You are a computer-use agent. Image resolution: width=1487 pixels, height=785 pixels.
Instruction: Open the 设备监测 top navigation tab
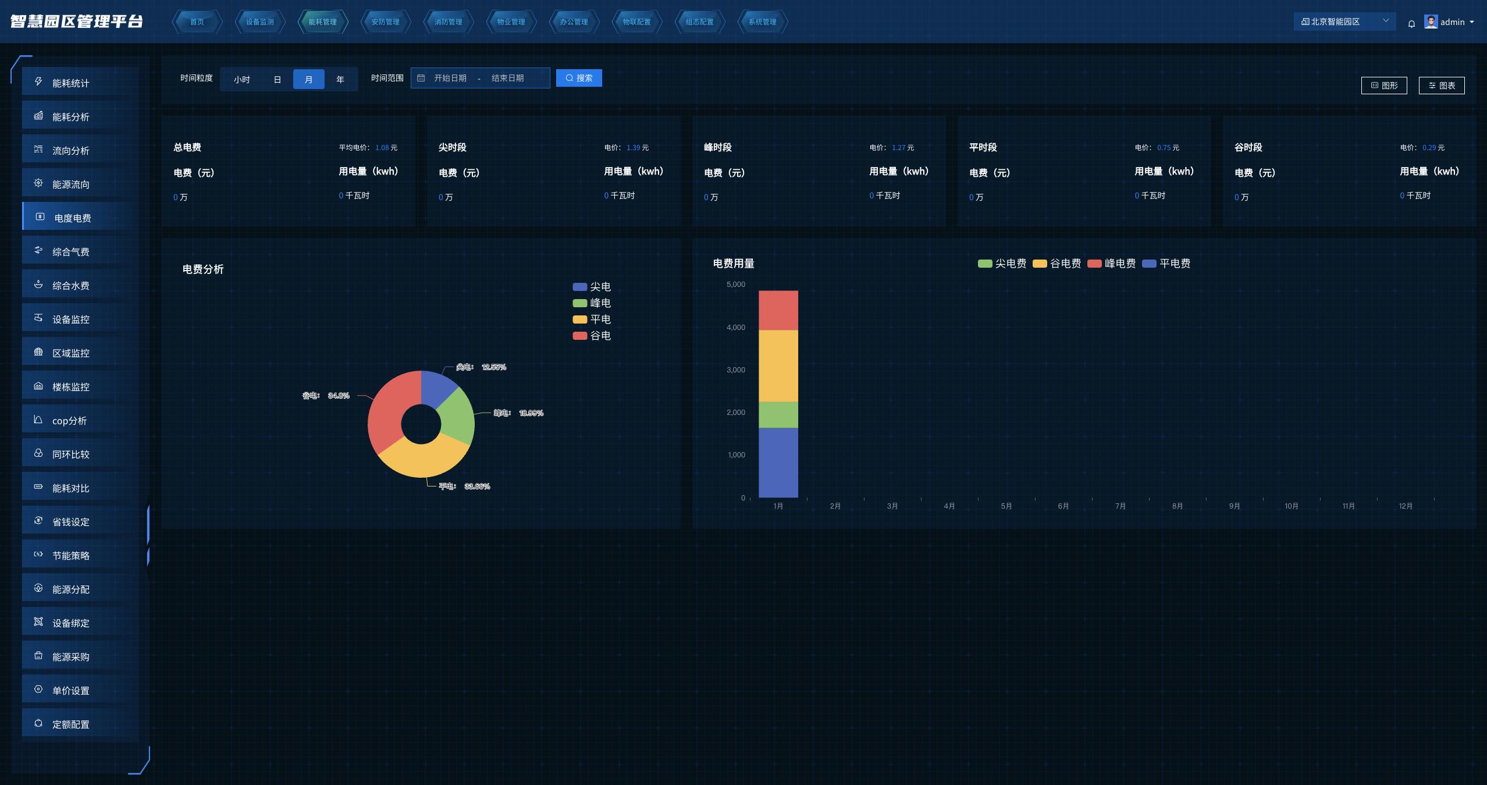[259, 22]
